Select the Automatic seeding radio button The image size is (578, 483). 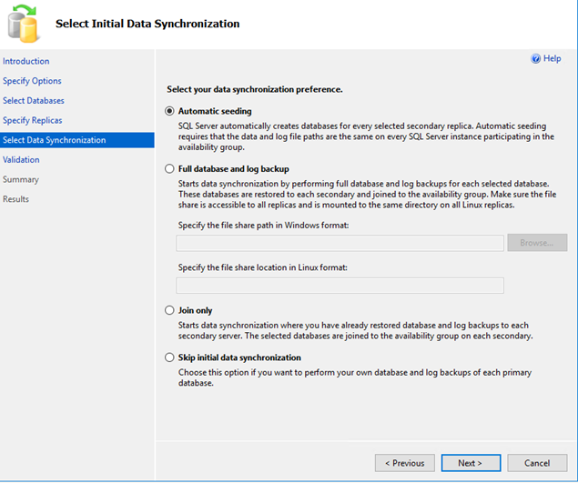tap(169, 111)
